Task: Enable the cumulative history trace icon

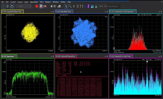Action: pyautogui.click(x=92, y=6)
